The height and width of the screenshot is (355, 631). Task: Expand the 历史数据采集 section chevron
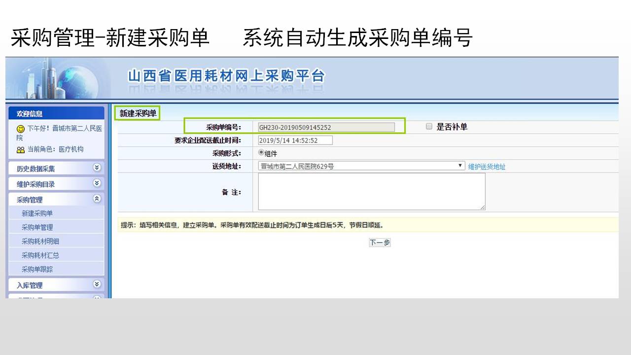[97, 168]
